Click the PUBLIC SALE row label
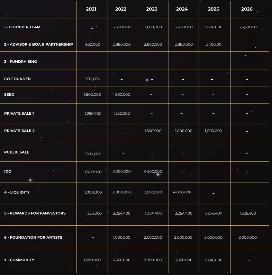The height and width of the screenshot is (275, 272). point(17,152)
